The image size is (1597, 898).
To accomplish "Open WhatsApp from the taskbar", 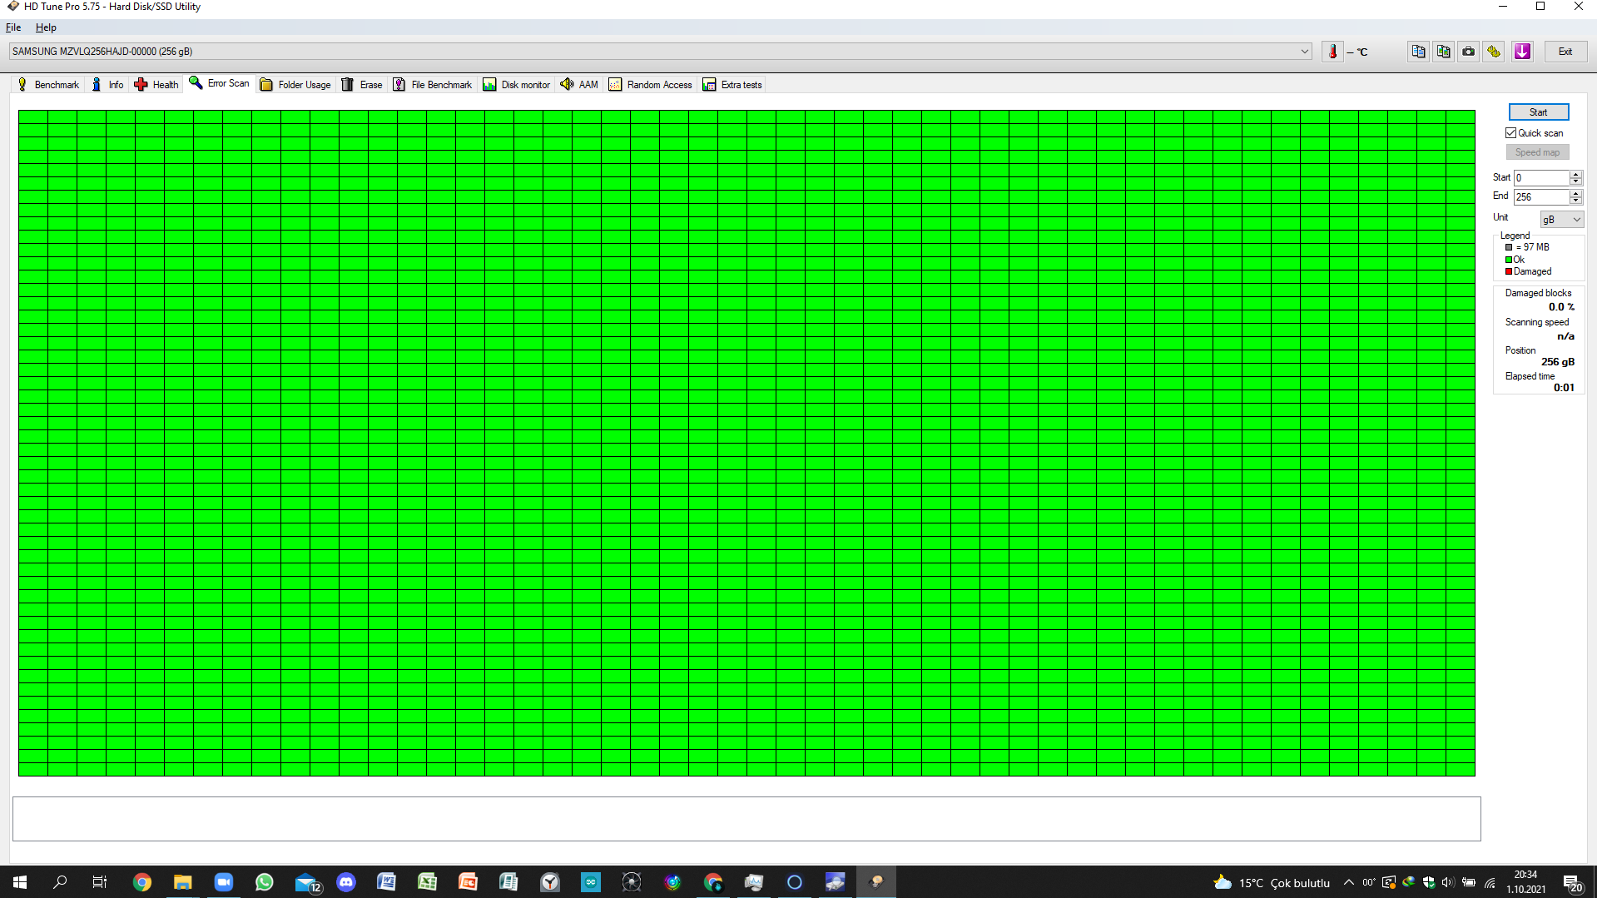I will click(x=265, y=882).
